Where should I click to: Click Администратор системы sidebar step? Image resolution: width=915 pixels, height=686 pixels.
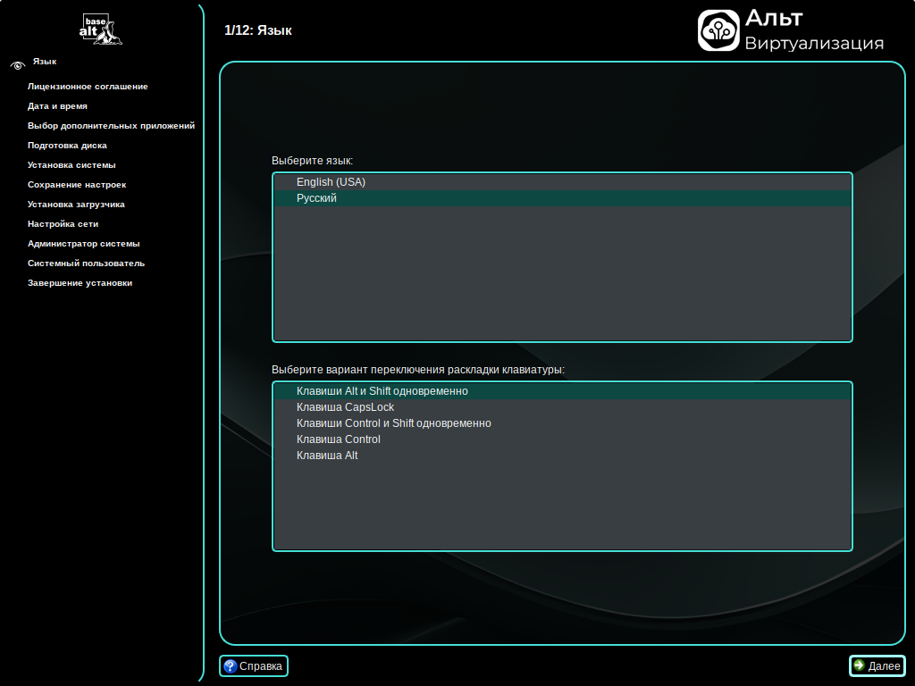[x=83, y=244]
